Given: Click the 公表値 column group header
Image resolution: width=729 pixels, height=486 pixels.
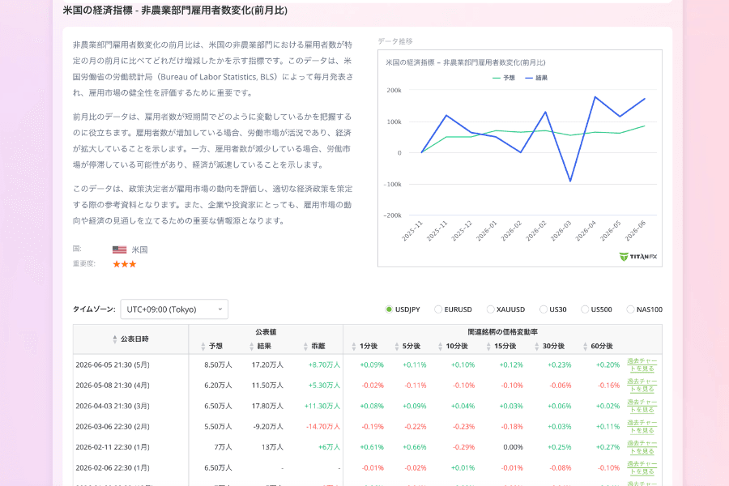Looking at the screenshot, I should tap(266, 331).
